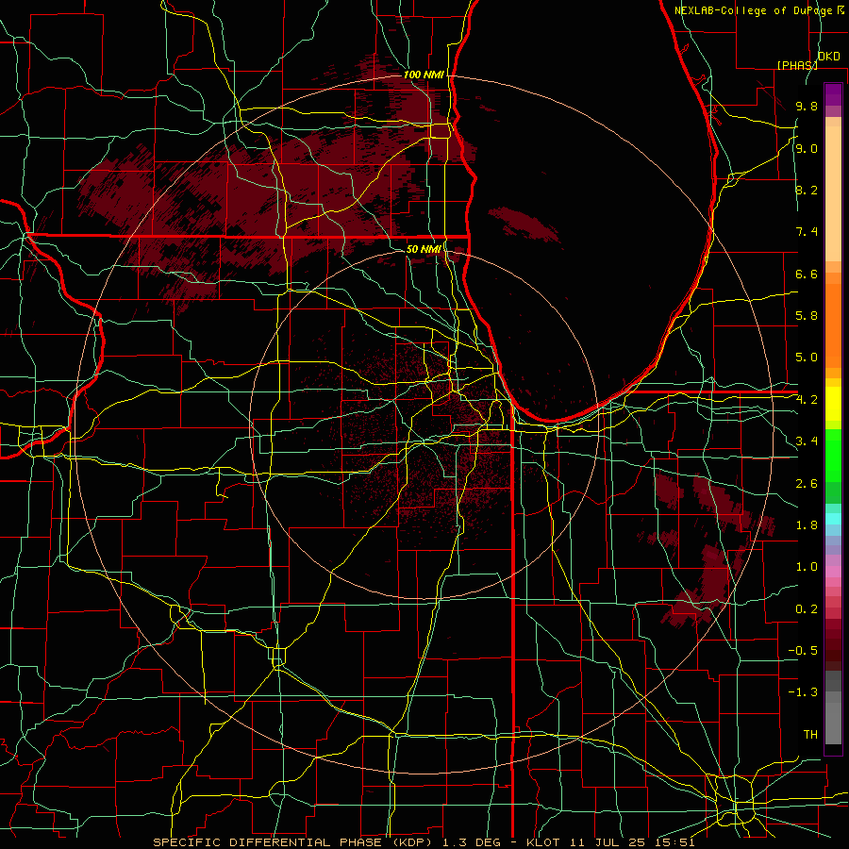Click the 7.4 scale value
Viewport: 849px width, 849px height.
(807, 232)
